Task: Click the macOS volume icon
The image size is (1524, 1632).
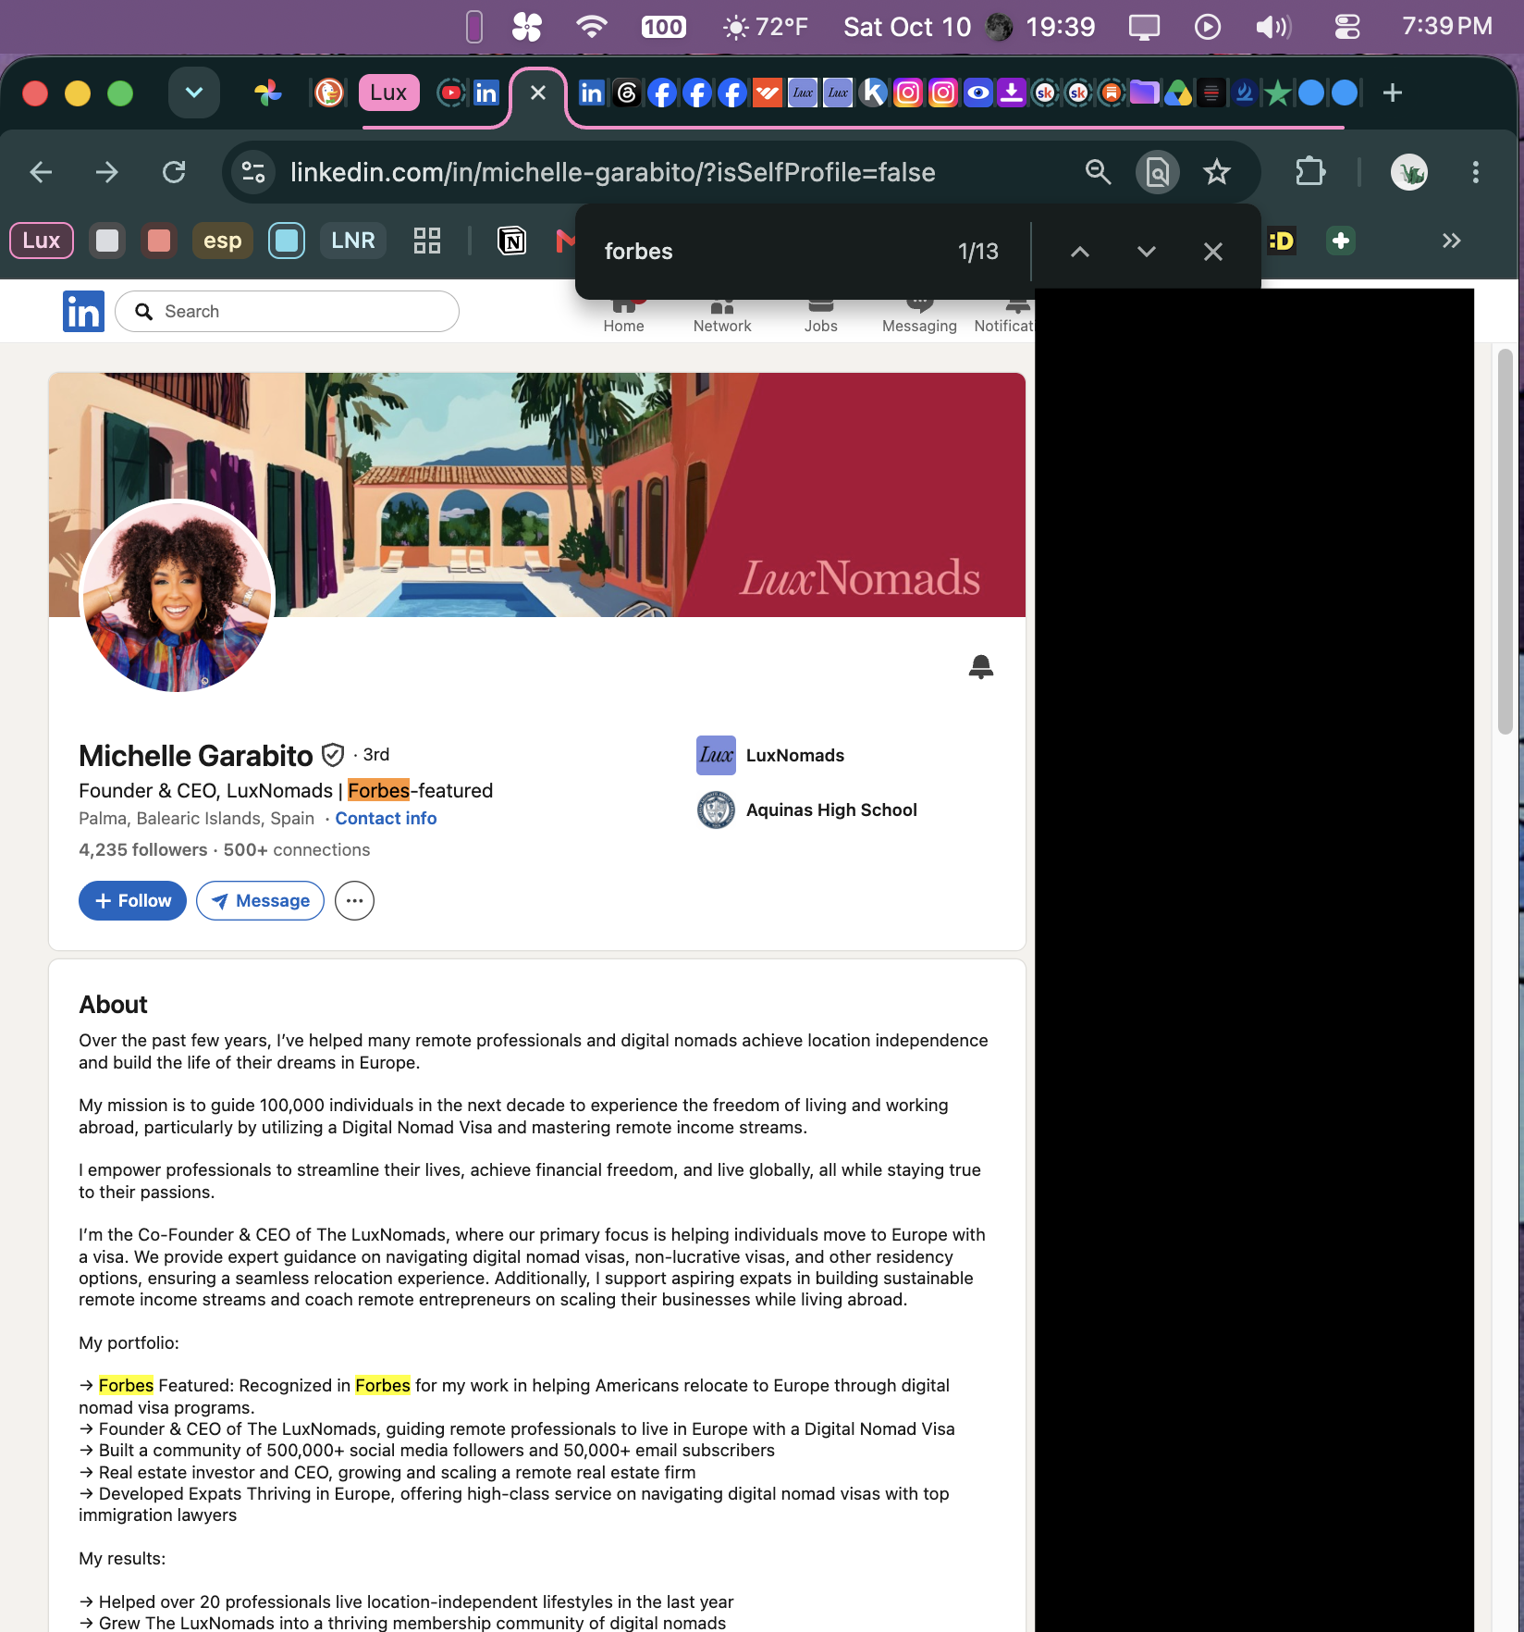Action: coord(1272,27)
